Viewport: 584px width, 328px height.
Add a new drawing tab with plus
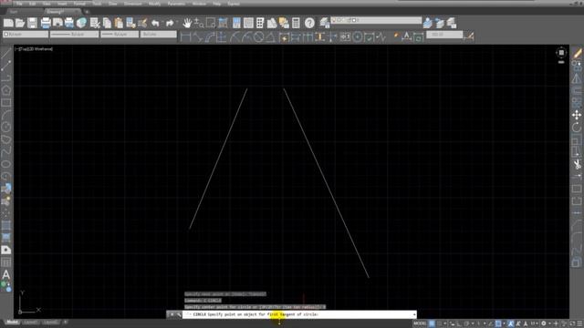click(87, 12)
